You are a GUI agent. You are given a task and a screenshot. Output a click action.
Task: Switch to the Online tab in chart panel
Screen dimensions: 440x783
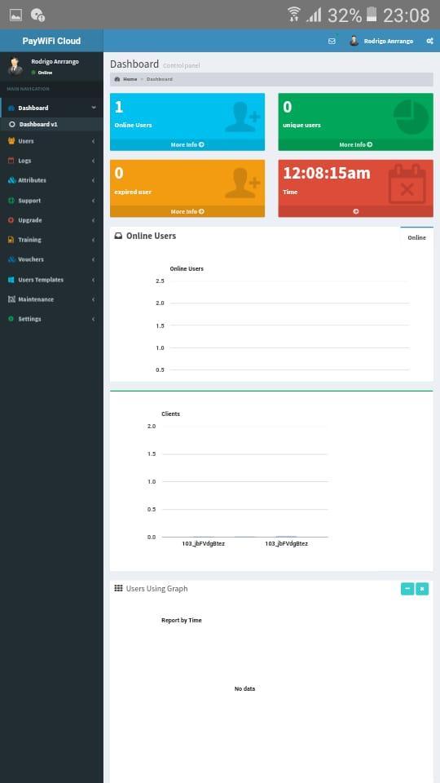tap(416, 237)
